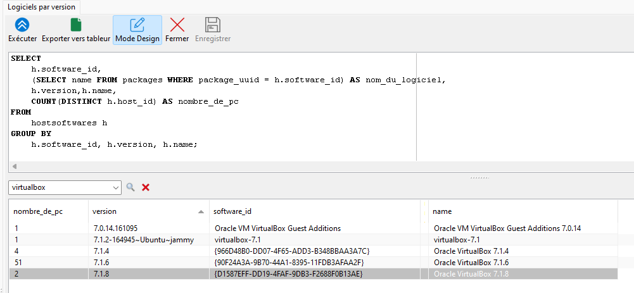Select the version 7.1.8 cell
This screenshot has height=293, width=634.
click(x=148, y=273)
